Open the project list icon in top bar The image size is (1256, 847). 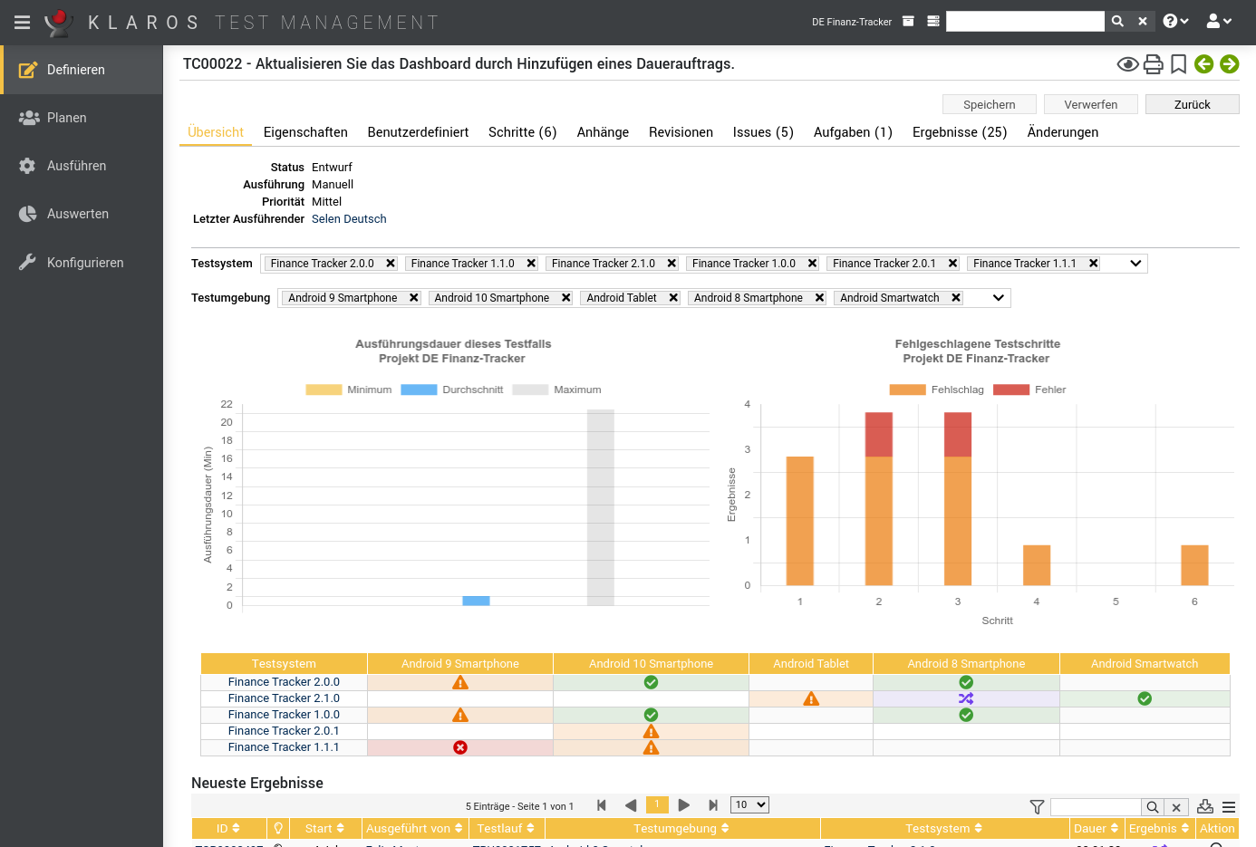tap(933, 22)
